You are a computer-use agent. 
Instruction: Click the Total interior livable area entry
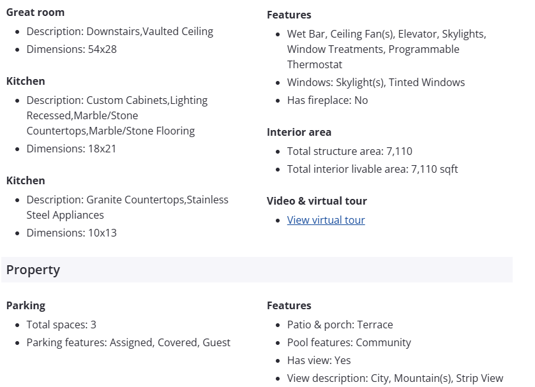click(x=372, y=169)
